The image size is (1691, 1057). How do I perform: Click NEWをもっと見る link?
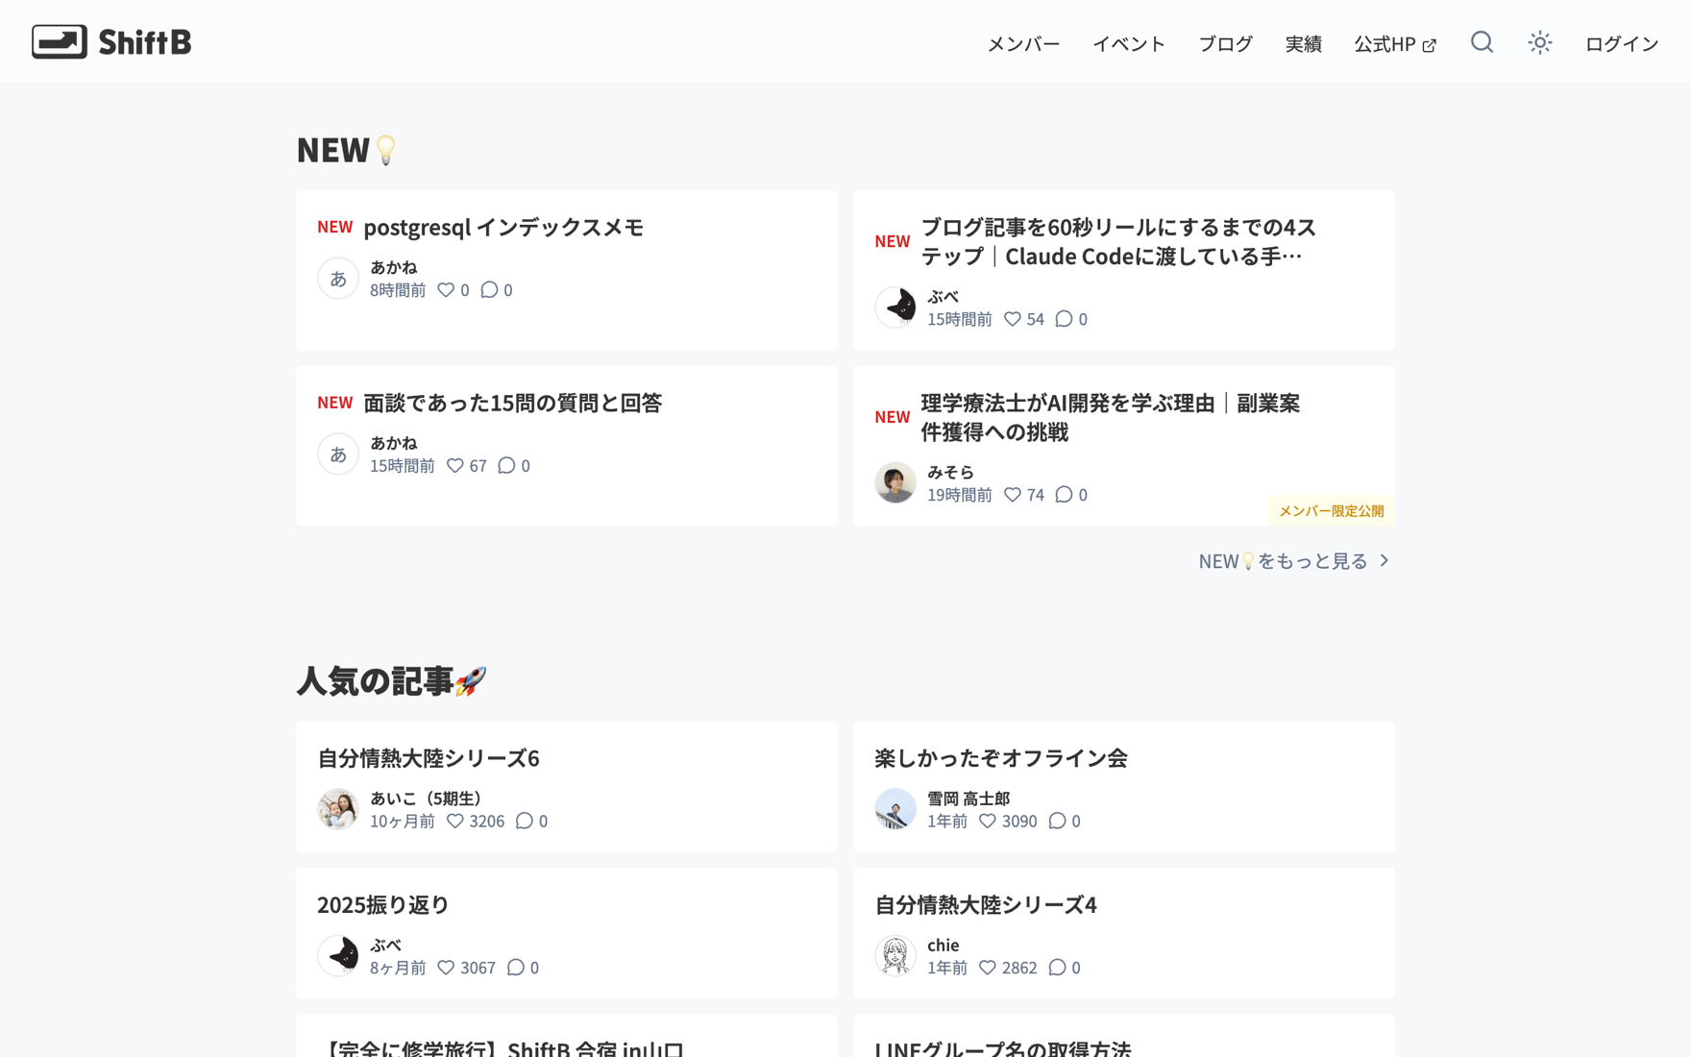1294,560
